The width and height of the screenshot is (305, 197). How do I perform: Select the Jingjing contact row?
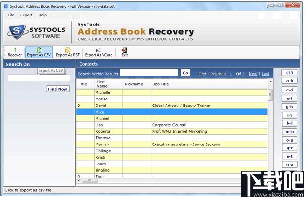pyautogui.click(x=172, y=170)
